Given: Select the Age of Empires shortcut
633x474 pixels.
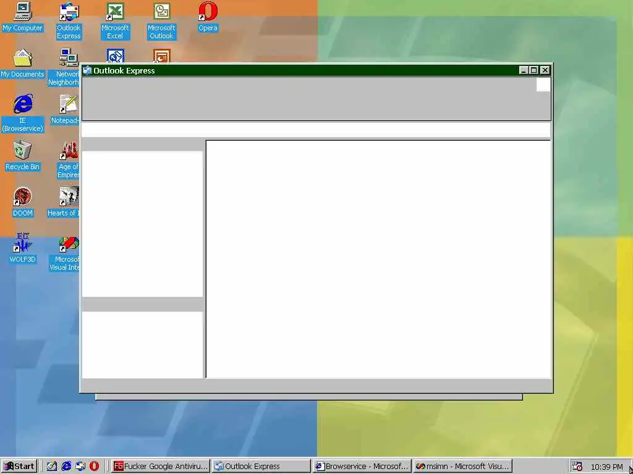Looking at the screenshot, I should 68,160.
